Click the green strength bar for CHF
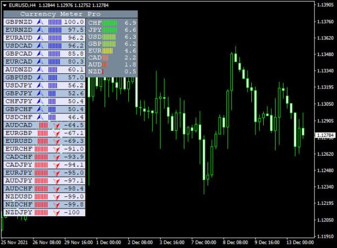 coord(109,23)
